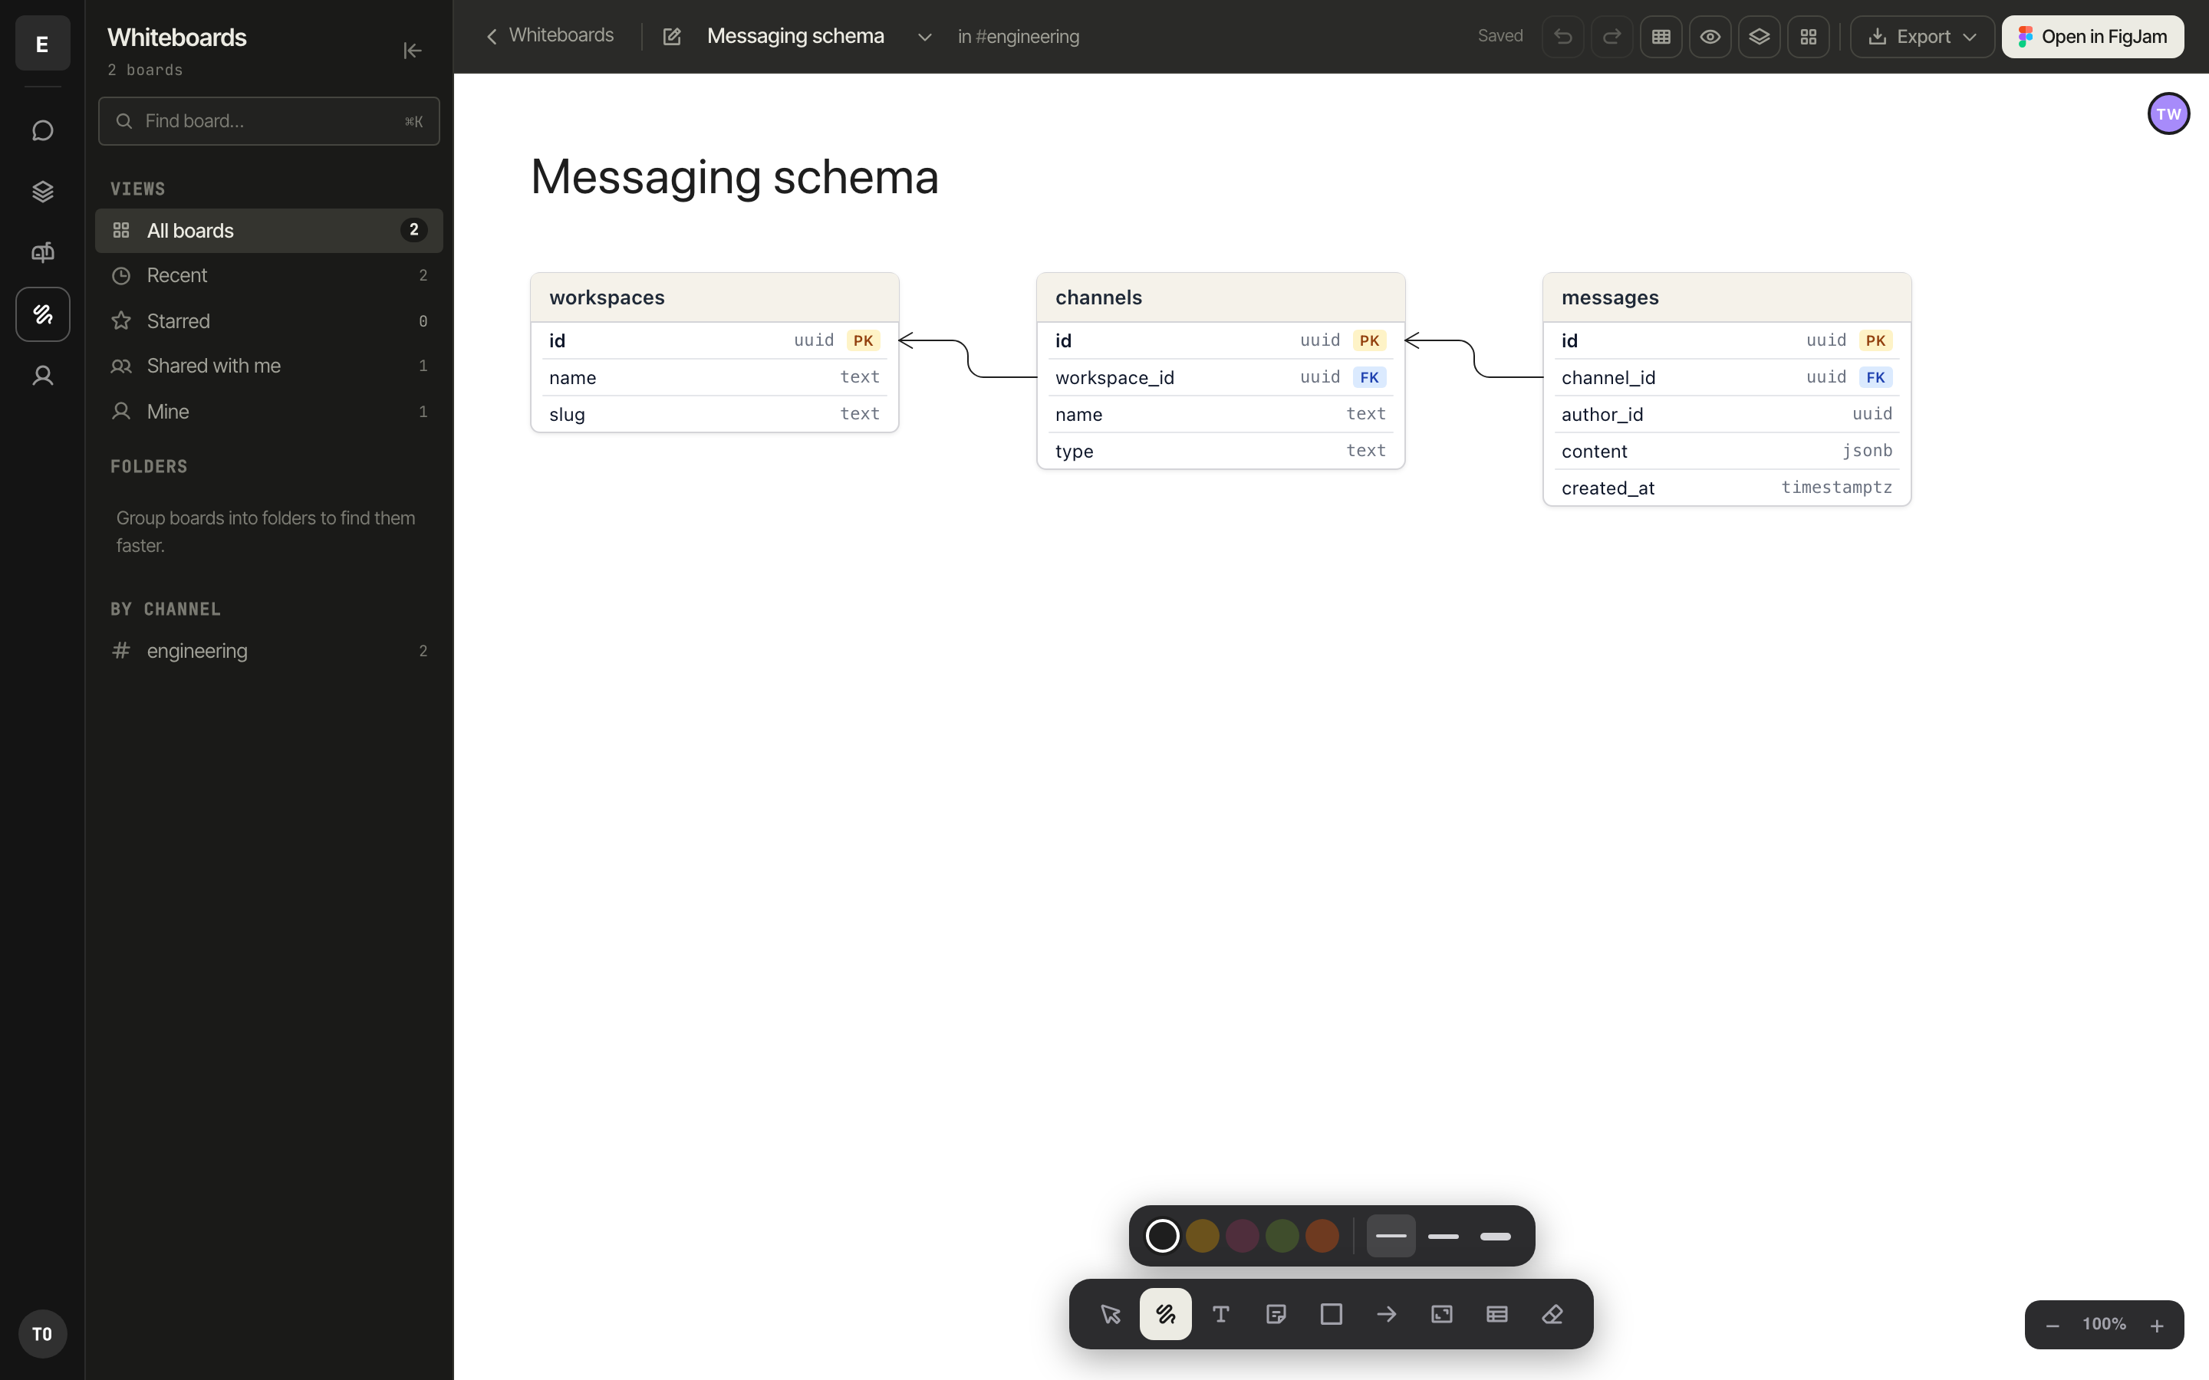Viewport: 2209px width, 1380px height.
Task: Select the table tool in bottom toolbar
Action: point(1497,1314)
